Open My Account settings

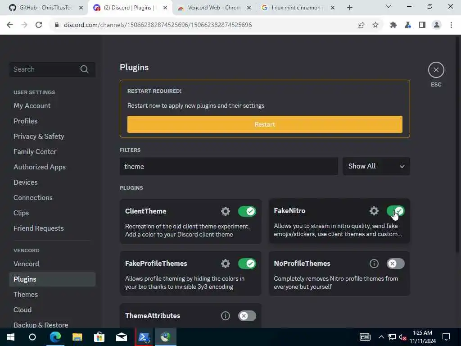tap(32, 105)
